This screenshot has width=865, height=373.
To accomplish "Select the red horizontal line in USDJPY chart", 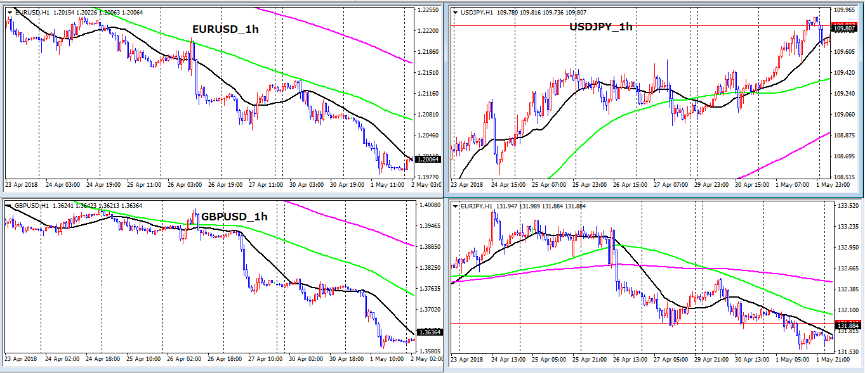I will click(x=641, y=25).
